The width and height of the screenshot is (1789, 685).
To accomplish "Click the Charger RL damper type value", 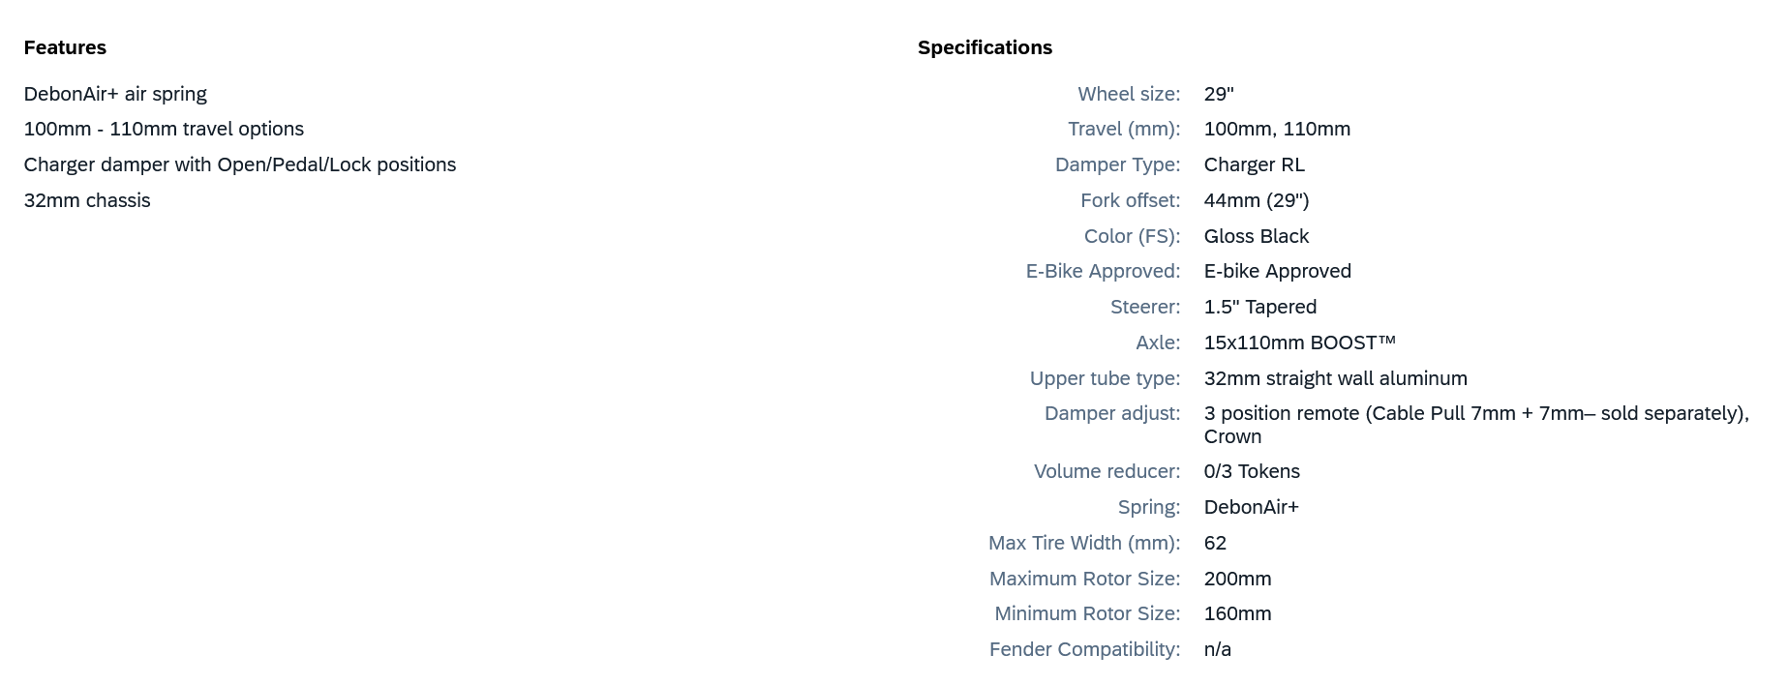I will [1254, 164].
